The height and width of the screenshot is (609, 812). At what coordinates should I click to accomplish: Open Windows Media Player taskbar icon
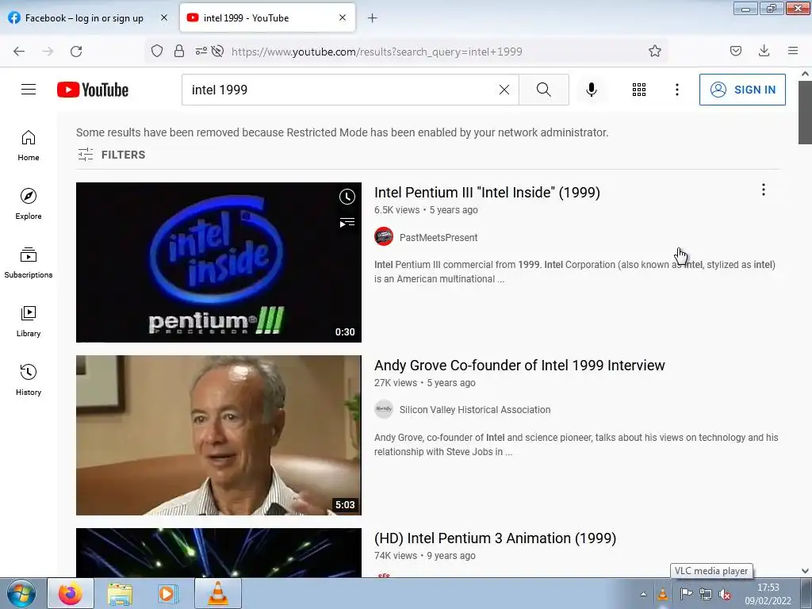pyautogui.click(x=167, y=593)
